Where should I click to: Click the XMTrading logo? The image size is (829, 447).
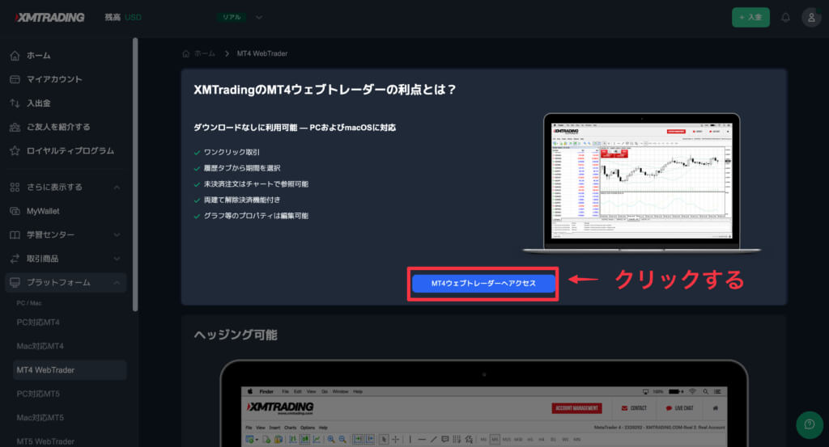tap(49, 18)
